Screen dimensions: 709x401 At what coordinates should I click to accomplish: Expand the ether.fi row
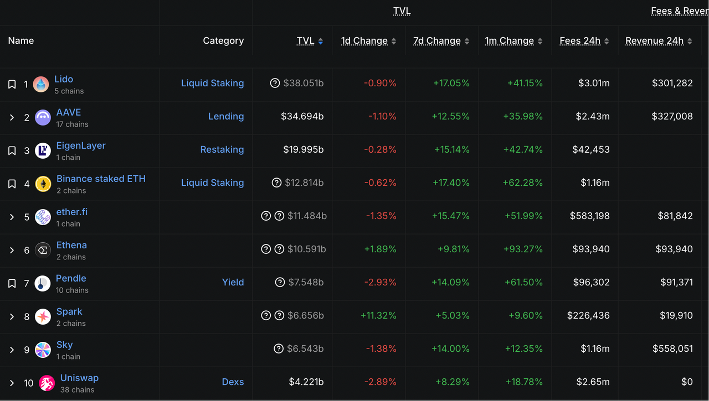[12, 217]
